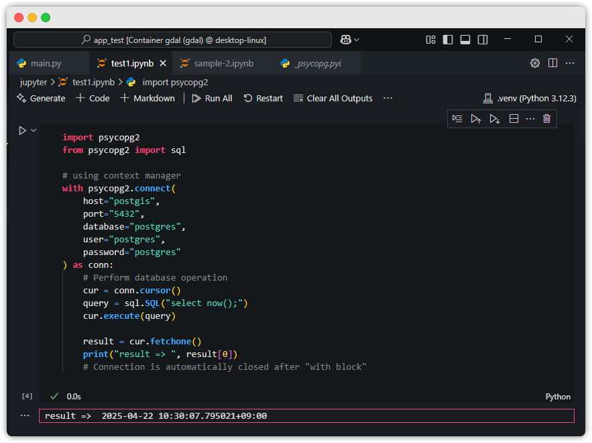Delete the cell with trash icon
Viewport: 592px width, 443px height.
click(546, 119)
